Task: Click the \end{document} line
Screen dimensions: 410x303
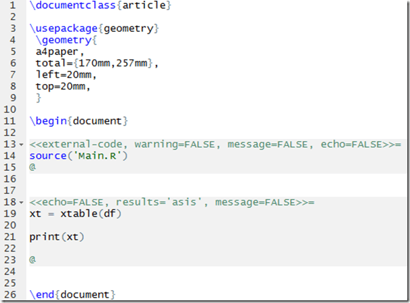Action: point(72,294)
